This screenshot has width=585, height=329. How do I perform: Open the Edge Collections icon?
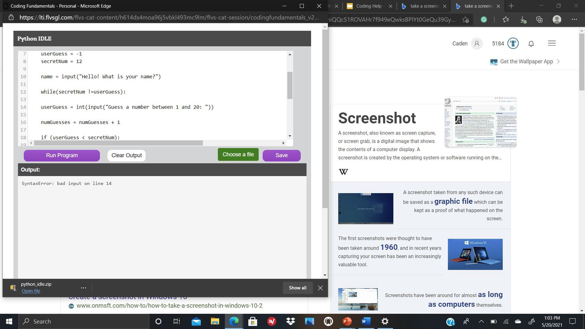[x=540, y=20]
